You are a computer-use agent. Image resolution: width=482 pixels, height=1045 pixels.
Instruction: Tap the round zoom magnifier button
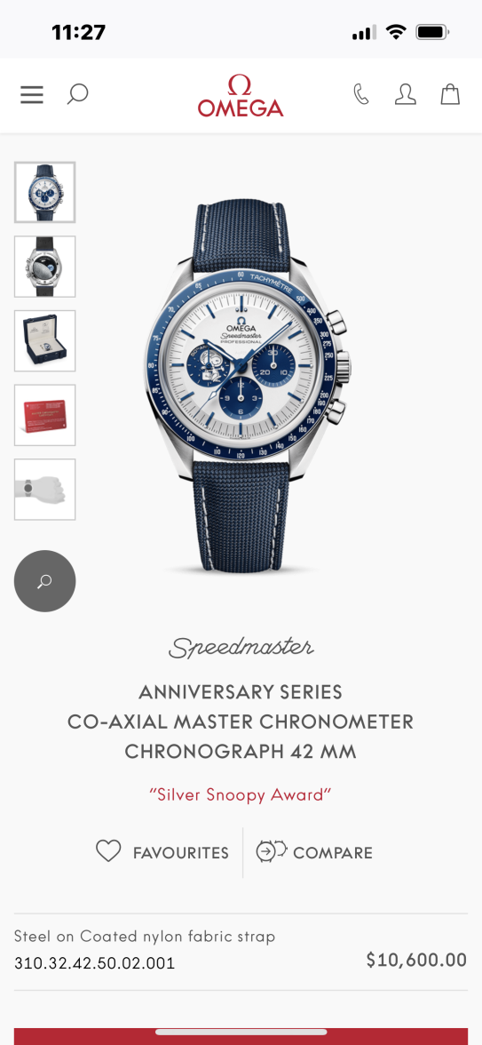pos(44,581)
